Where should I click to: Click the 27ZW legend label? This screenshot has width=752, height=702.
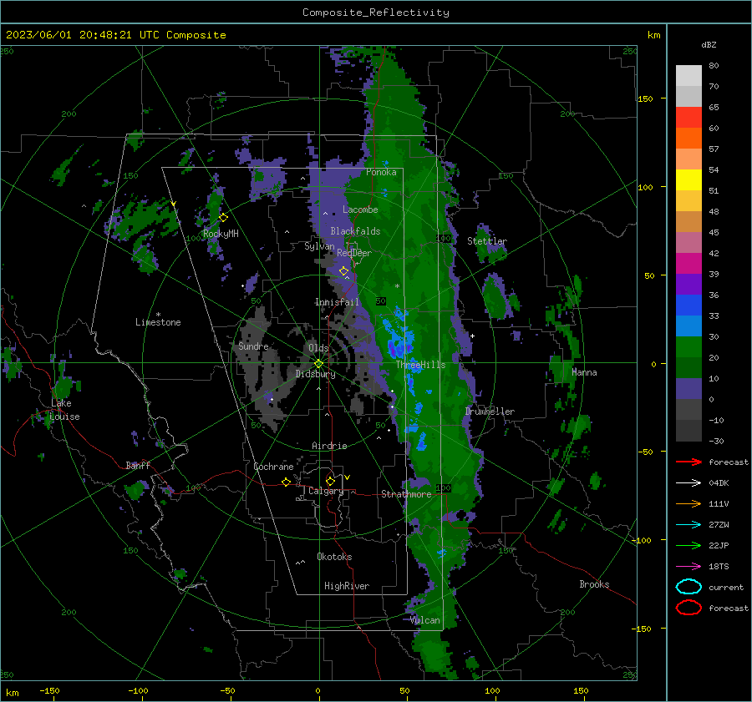tap(719, 525)
